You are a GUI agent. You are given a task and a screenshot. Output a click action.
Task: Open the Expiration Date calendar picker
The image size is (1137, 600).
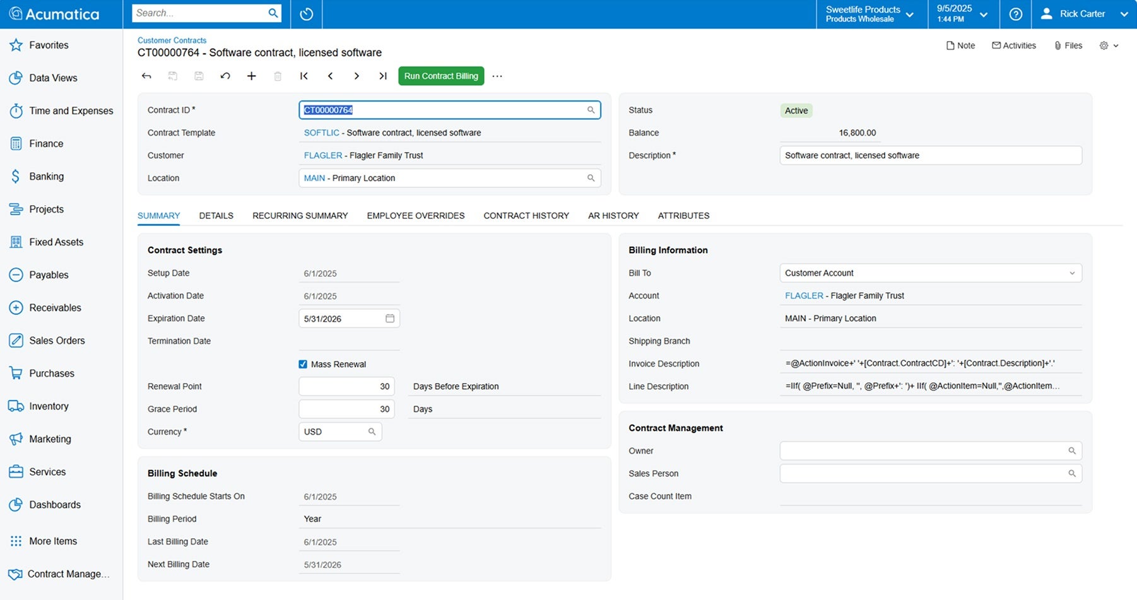390,319
